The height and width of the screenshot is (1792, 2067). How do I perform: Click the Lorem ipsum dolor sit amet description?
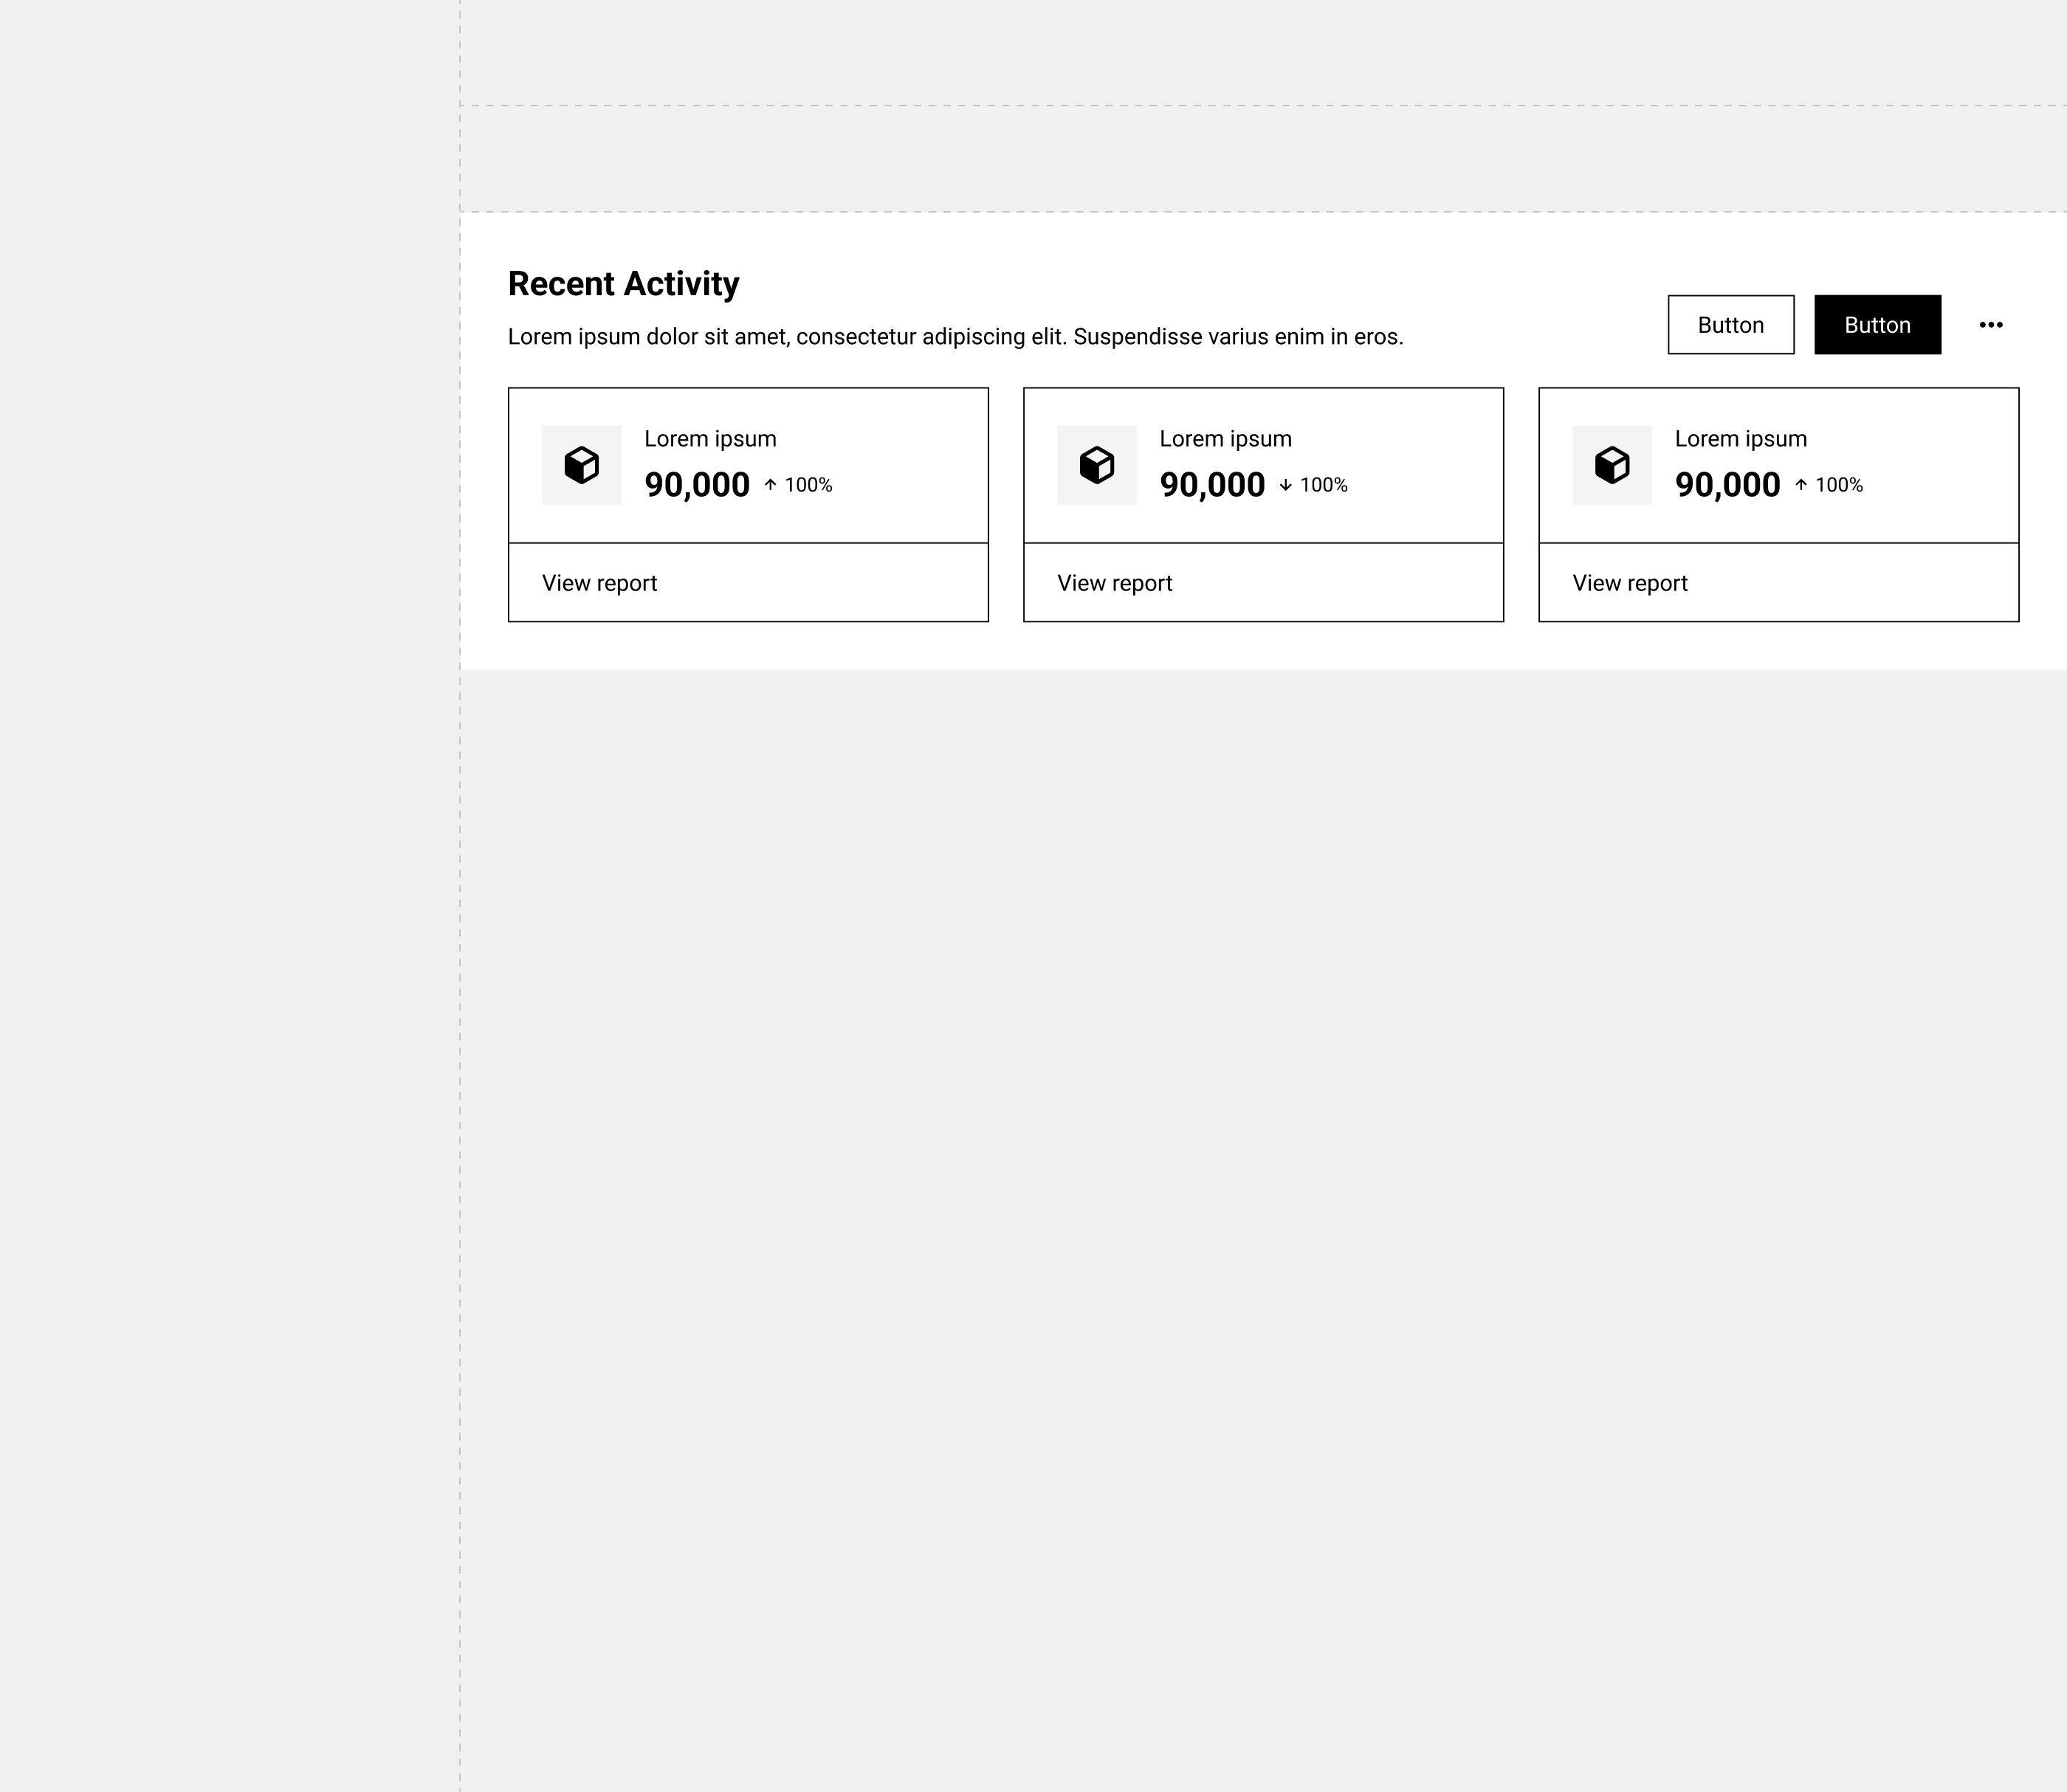955,337
